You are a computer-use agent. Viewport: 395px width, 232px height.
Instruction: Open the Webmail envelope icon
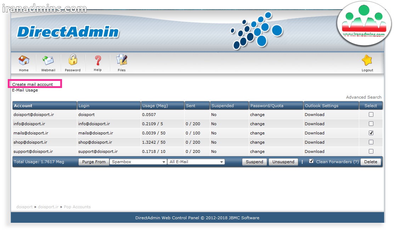coord(48,61)
